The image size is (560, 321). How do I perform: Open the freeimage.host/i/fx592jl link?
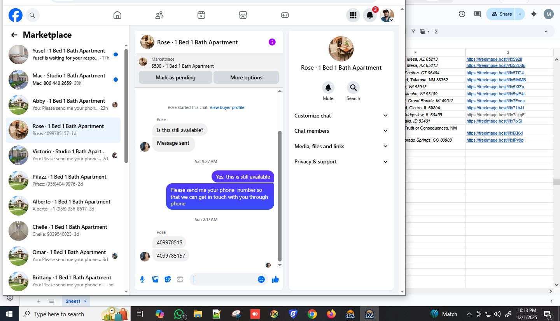(x=494, y=59)
